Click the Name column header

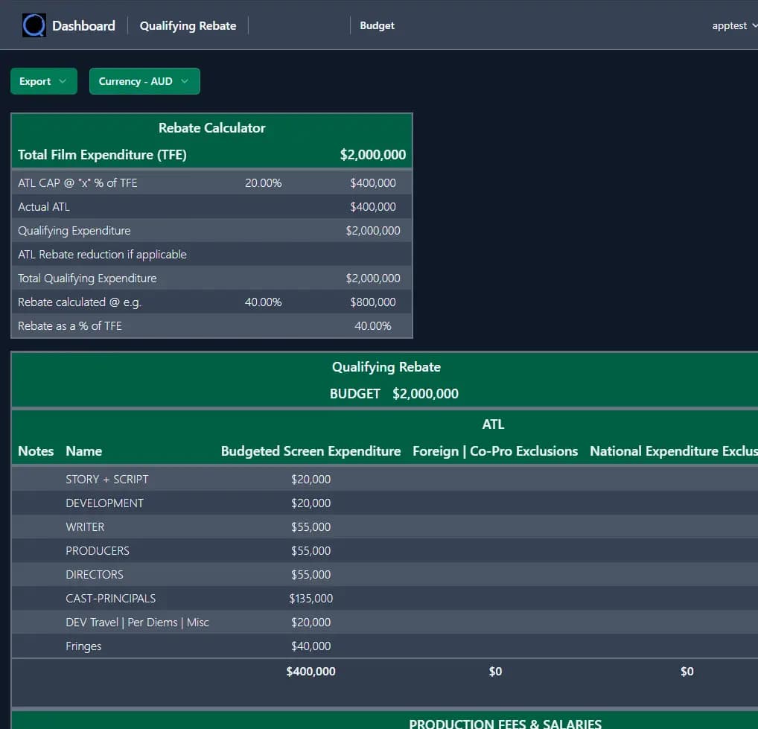pyautogui.click(x=83, y=451)
